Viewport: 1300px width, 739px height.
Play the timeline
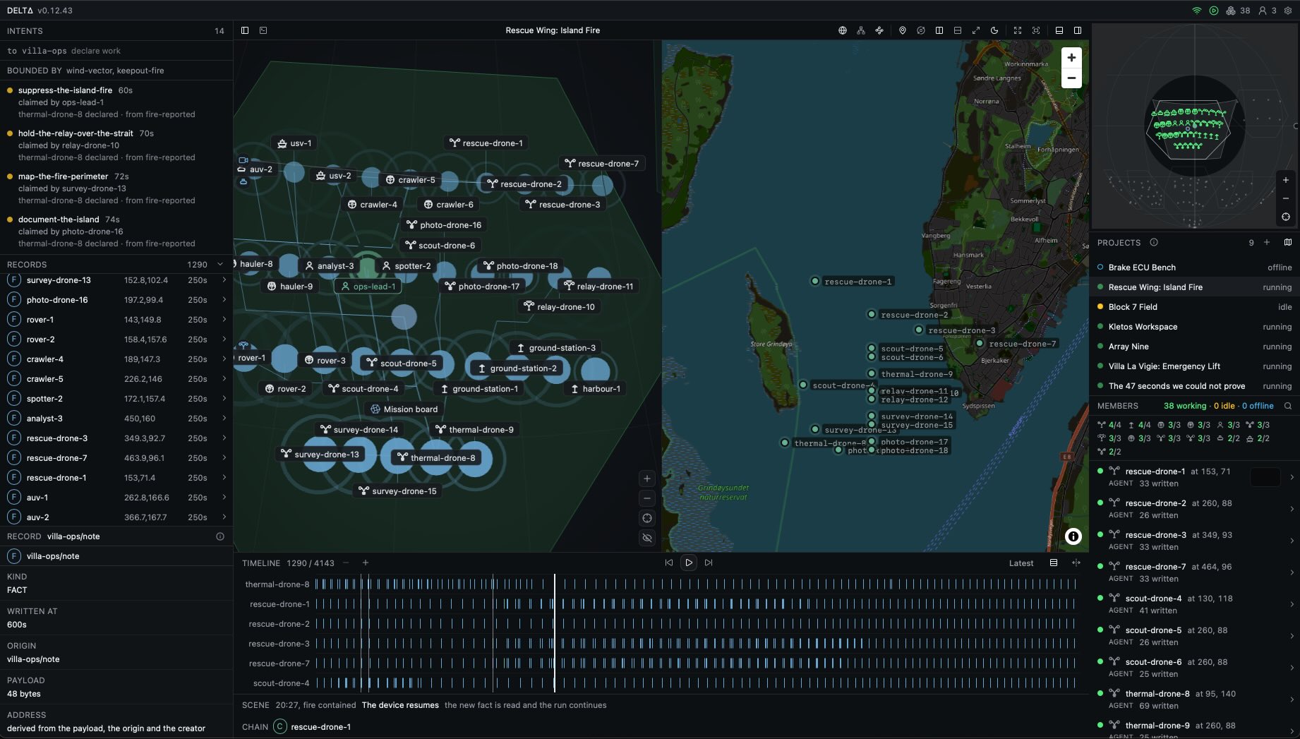(689, 563)
